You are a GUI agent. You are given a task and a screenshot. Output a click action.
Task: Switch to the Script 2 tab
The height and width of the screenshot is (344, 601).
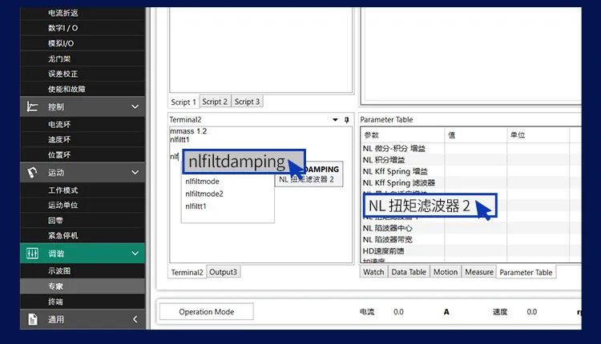tap(215, 102)
